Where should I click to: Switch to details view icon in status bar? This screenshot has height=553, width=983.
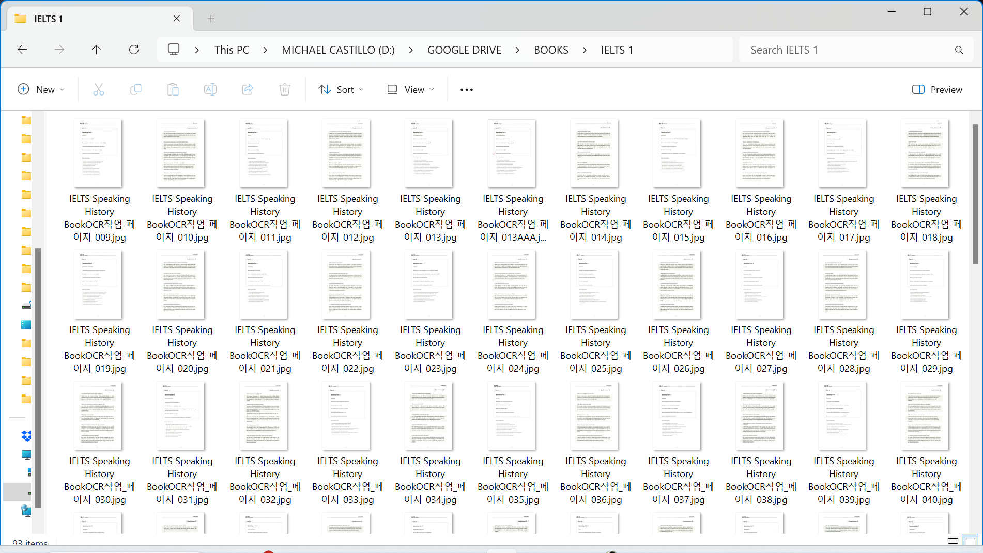(x=953, y=541)
